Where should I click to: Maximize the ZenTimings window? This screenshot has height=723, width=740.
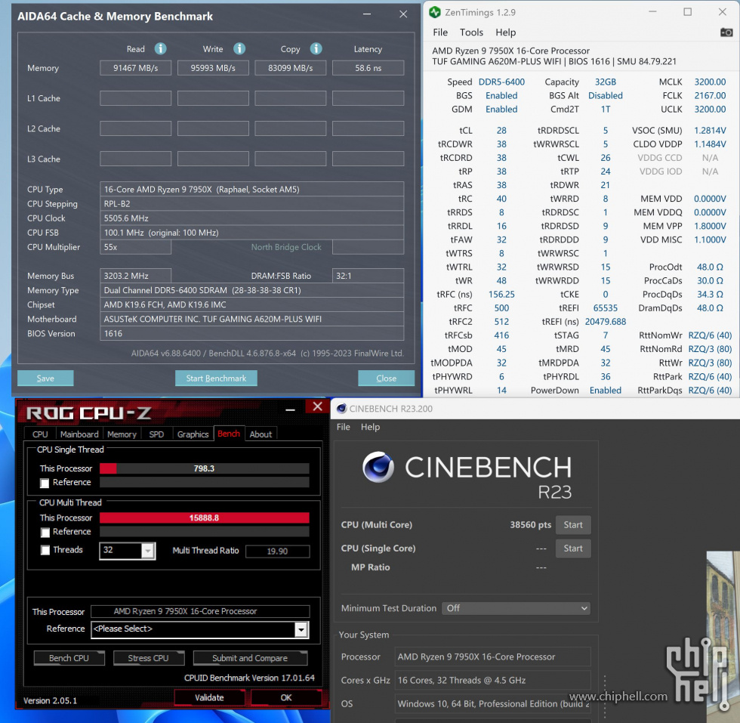pyautogui.click(x=688, y=12)
